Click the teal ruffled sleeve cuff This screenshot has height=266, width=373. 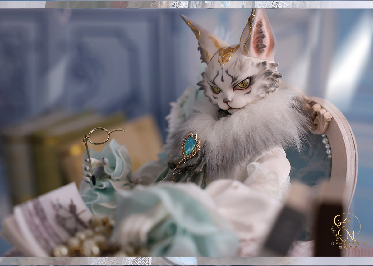pos(112,158)
